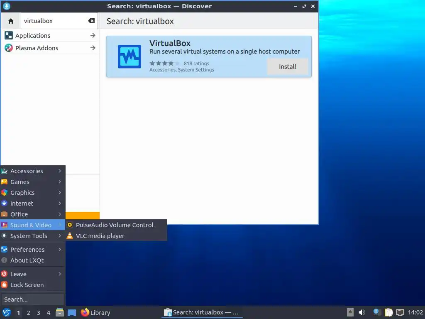This screenshot has height=319, width=425.
Task: Open the VirtualBox app icon
Action: pyautogui.click(x=129, y=56)
